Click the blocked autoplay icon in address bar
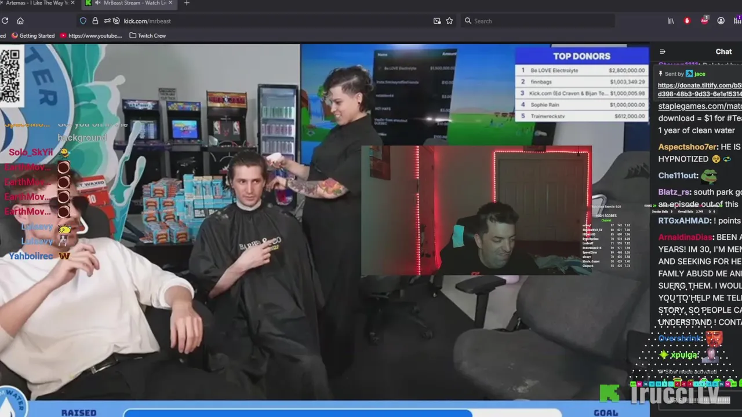The image size is (742, 417). [117, 21]
